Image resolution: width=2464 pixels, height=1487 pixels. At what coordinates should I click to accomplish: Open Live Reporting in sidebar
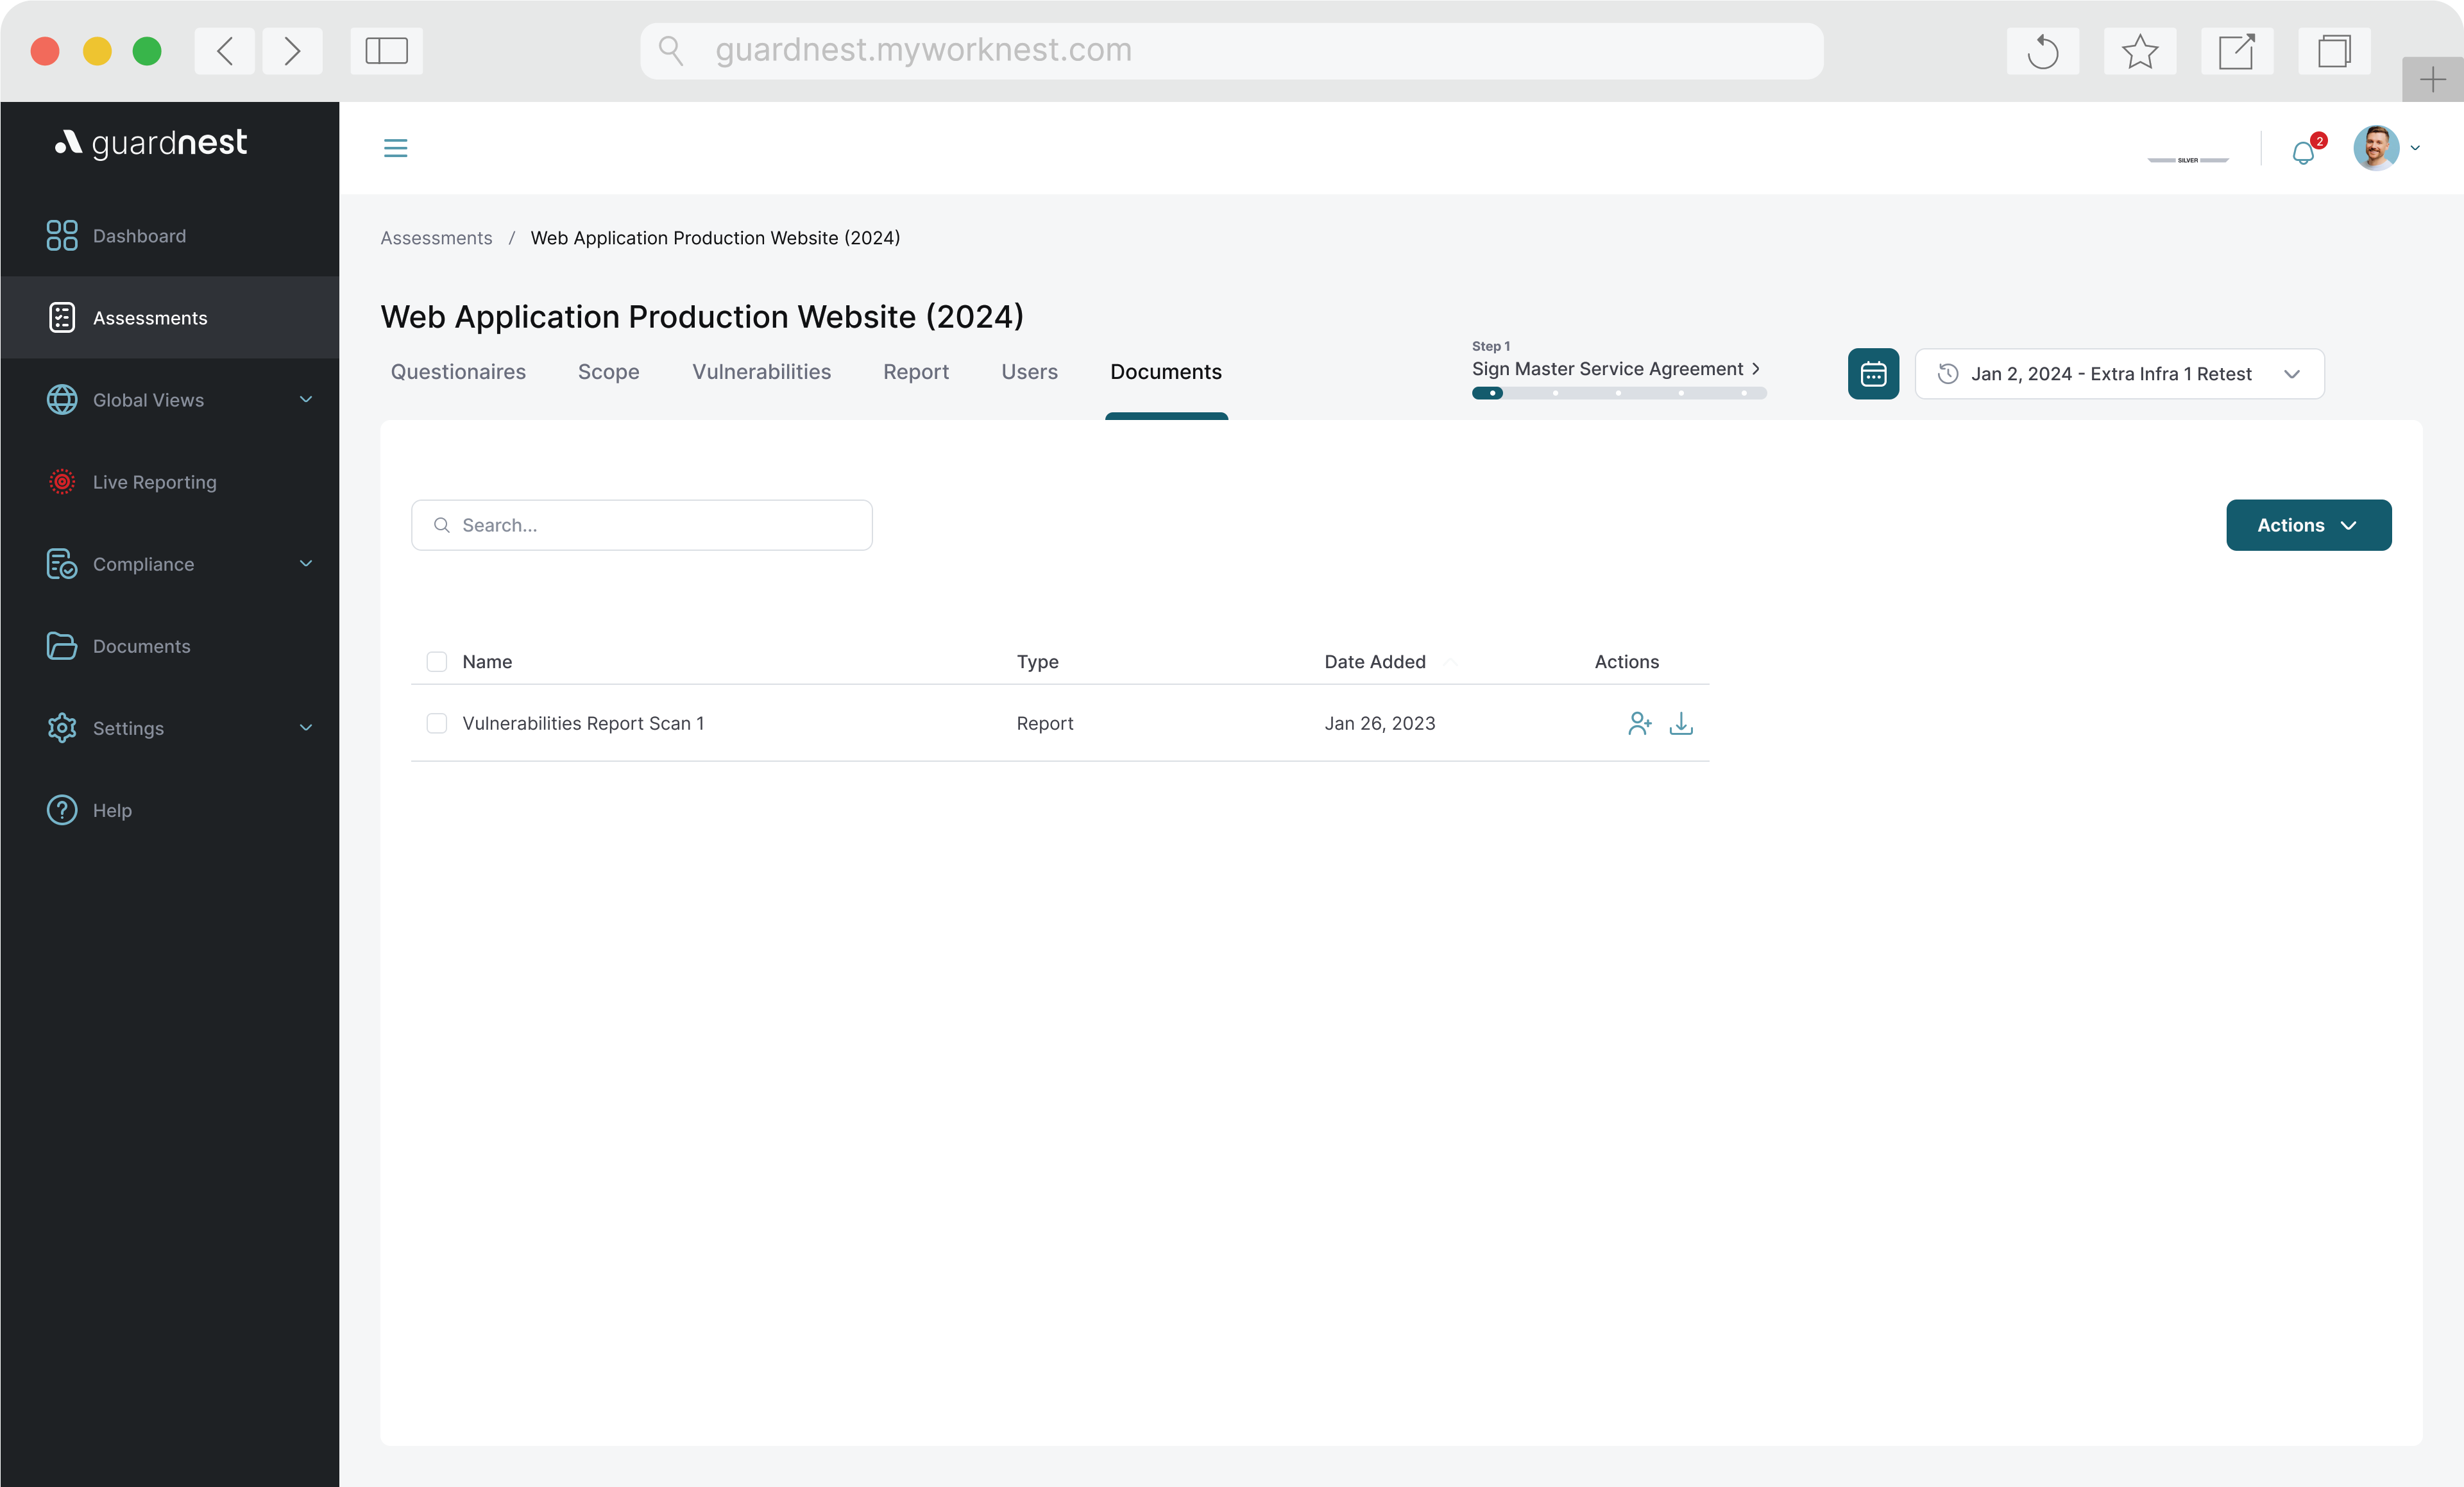[154, 482]
